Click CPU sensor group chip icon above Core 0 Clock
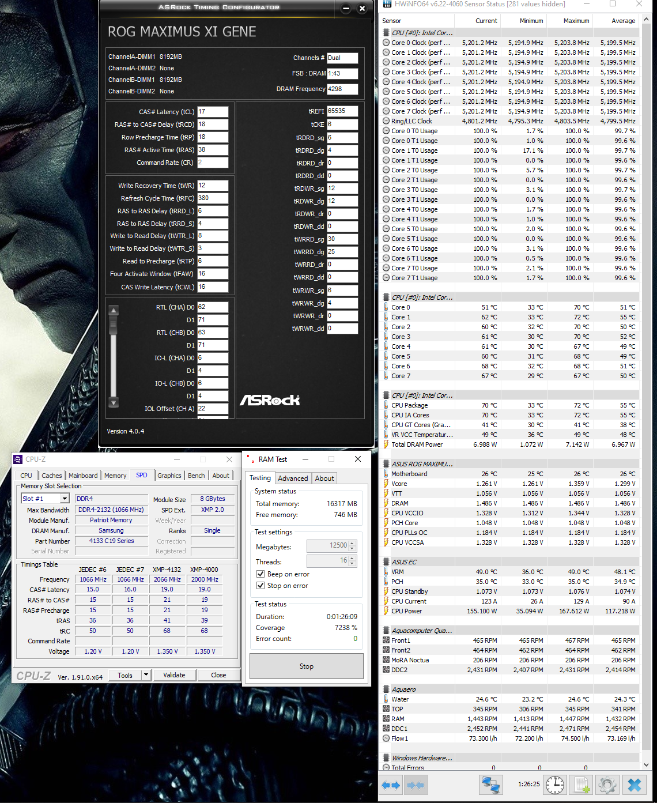657x803 pixels. coord(386,33)
